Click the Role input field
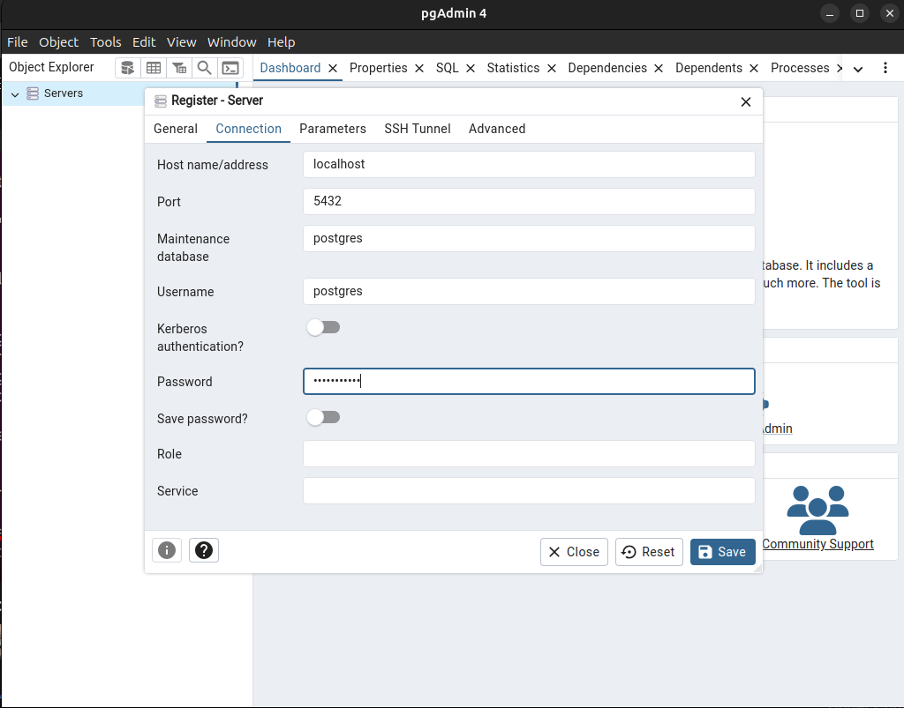Screen dimensions: 904x708 pyautogui.click(x=528, y=454)
